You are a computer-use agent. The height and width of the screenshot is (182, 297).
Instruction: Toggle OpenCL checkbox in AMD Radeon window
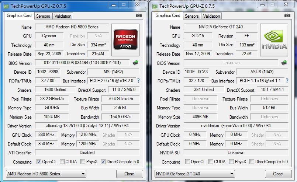click(39, 162)
